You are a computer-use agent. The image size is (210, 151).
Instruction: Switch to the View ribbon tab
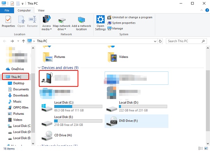pyautogui.click(x=41, y=10)
